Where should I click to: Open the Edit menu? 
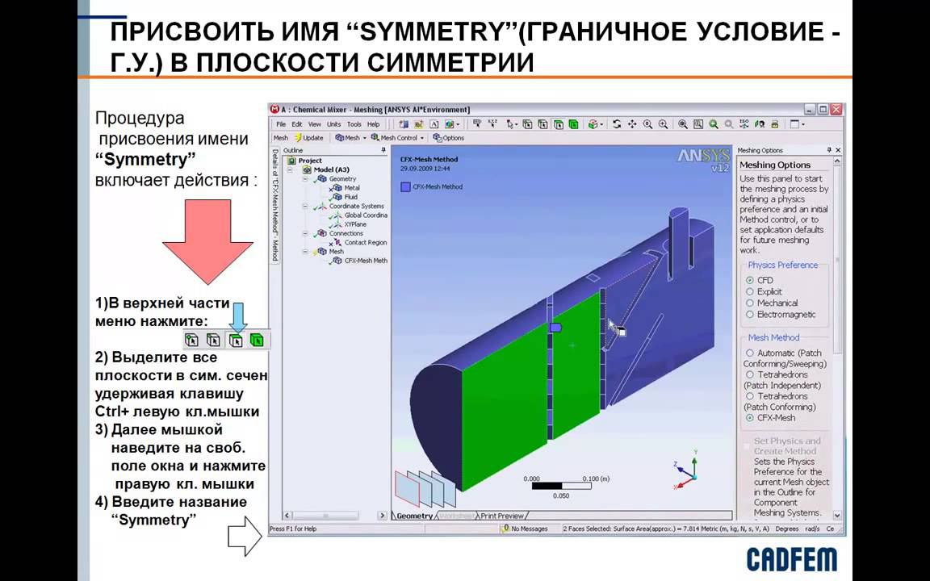point(297,124)
